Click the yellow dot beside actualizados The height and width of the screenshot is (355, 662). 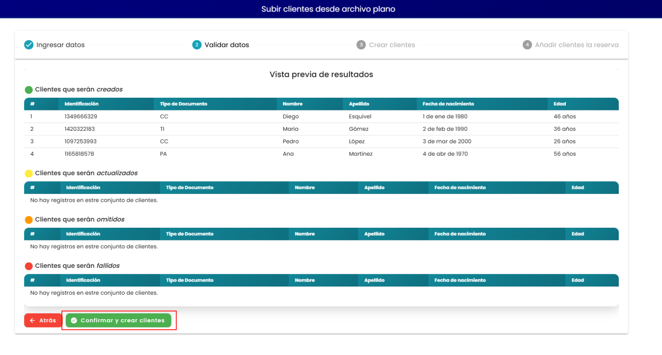[x=29, y=173]
